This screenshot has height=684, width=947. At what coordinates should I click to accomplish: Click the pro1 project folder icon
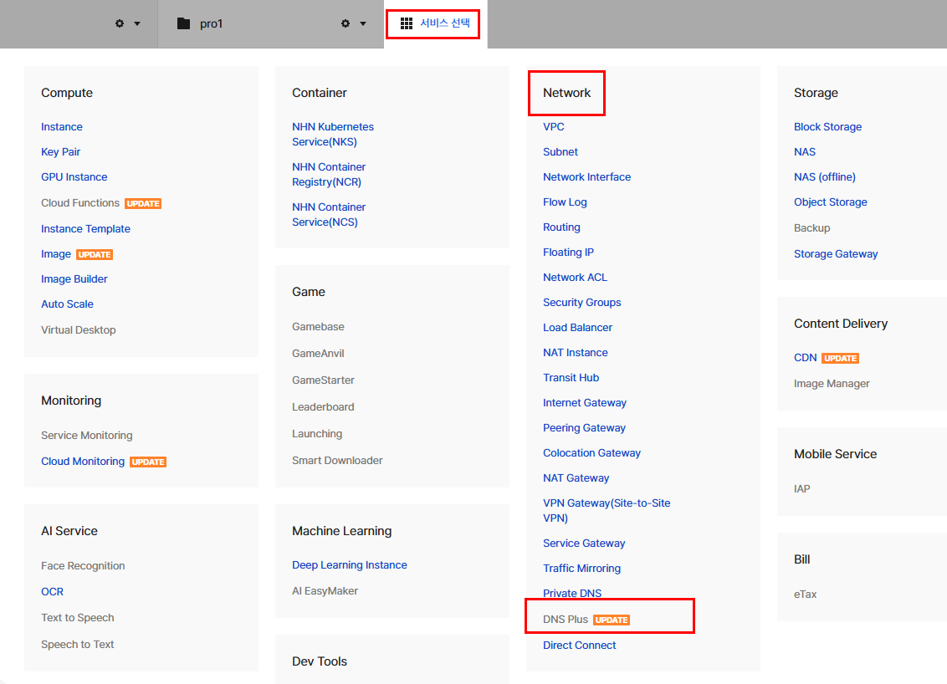click(183, 23)
